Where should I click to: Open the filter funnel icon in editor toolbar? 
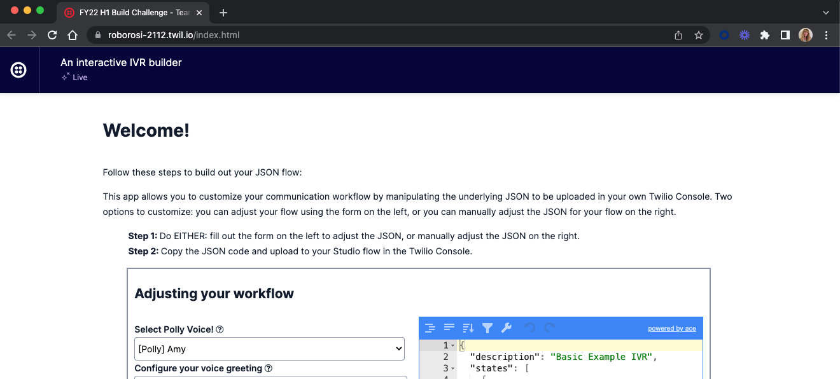487,328
